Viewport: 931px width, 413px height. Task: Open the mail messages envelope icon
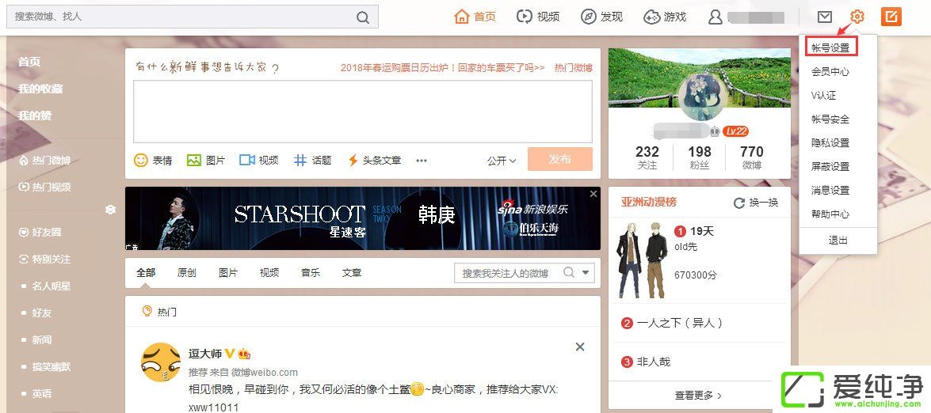(x=825, y=17)
